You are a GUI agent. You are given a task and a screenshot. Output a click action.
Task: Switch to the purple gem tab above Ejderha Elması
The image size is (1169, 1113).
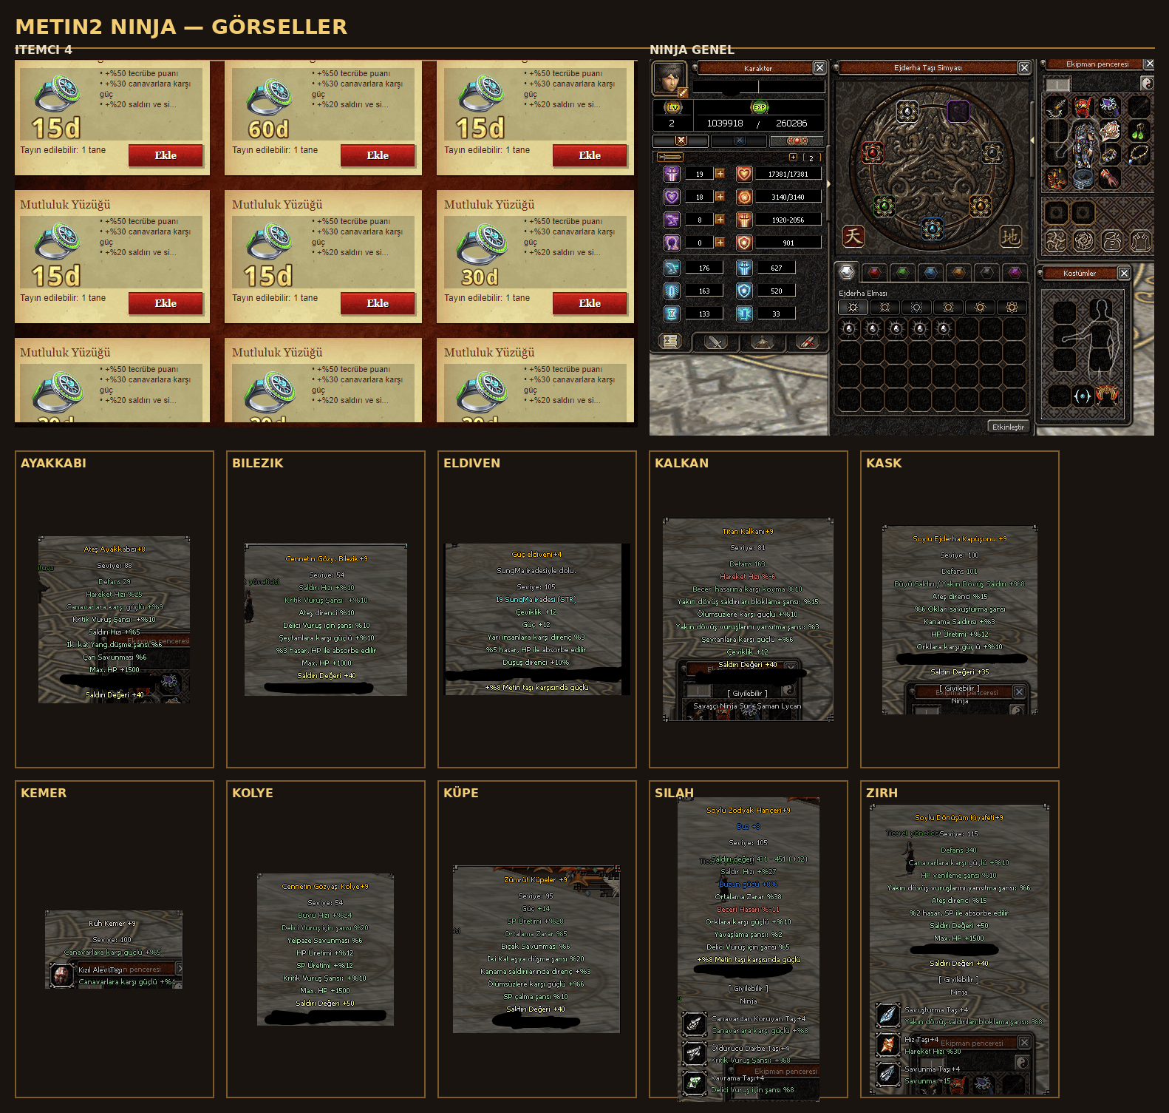point(1015,272)
